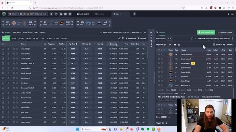This screenshot has height=132, width=236.
Task: Click the filter icon above player table
Action: click(x=123, y=38)
